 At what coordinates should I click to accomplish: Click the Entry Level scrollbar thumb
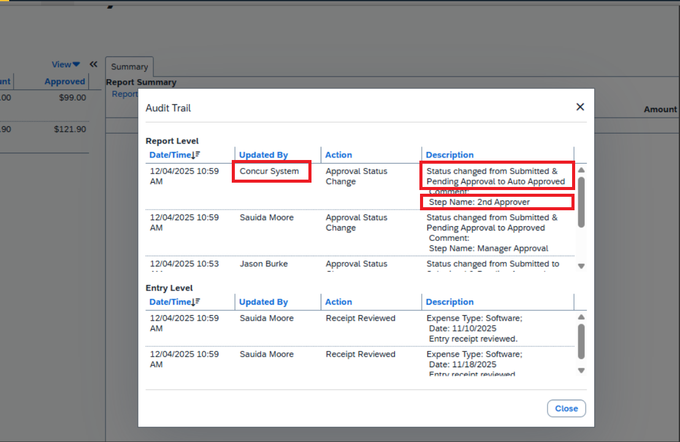[581, 341]
